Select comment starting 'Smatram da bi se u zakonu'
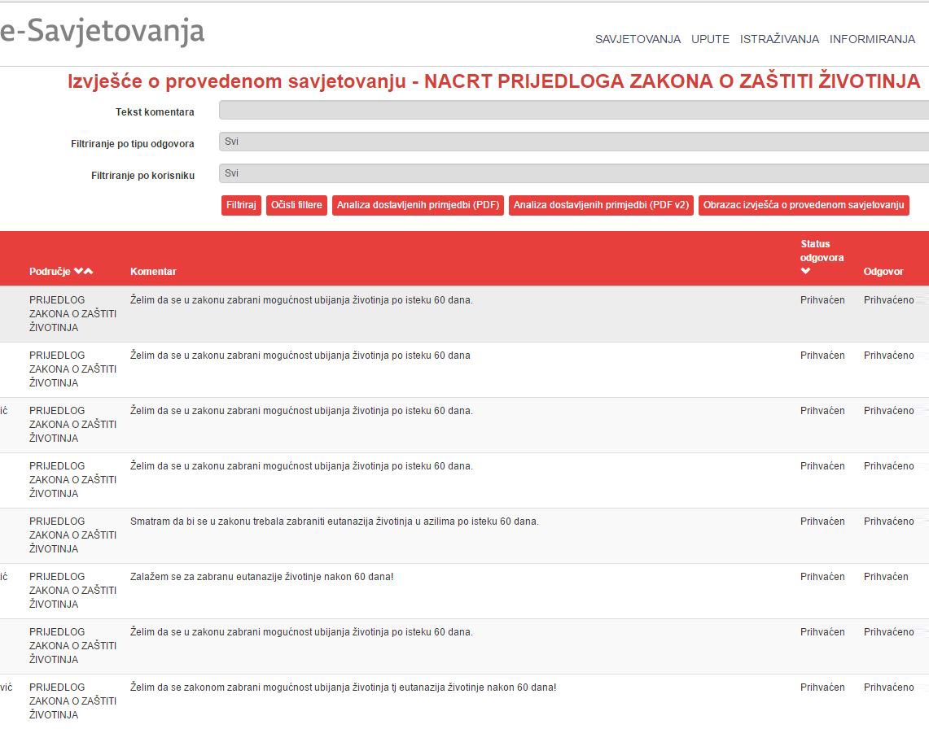The width and height of the screenshot is (929, 729). coord(334,522)
